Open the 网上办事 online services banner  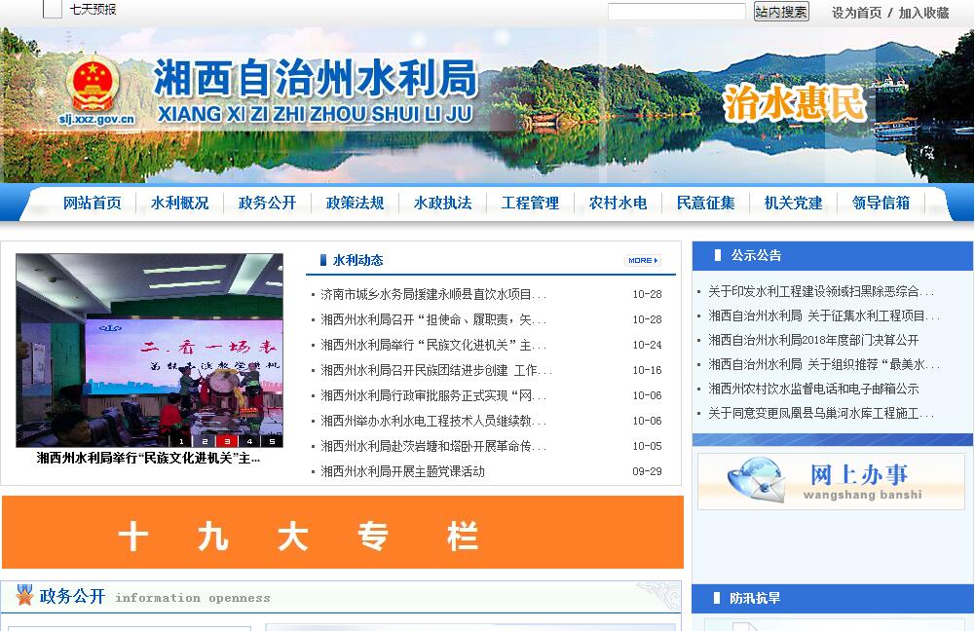click(831, 481)
